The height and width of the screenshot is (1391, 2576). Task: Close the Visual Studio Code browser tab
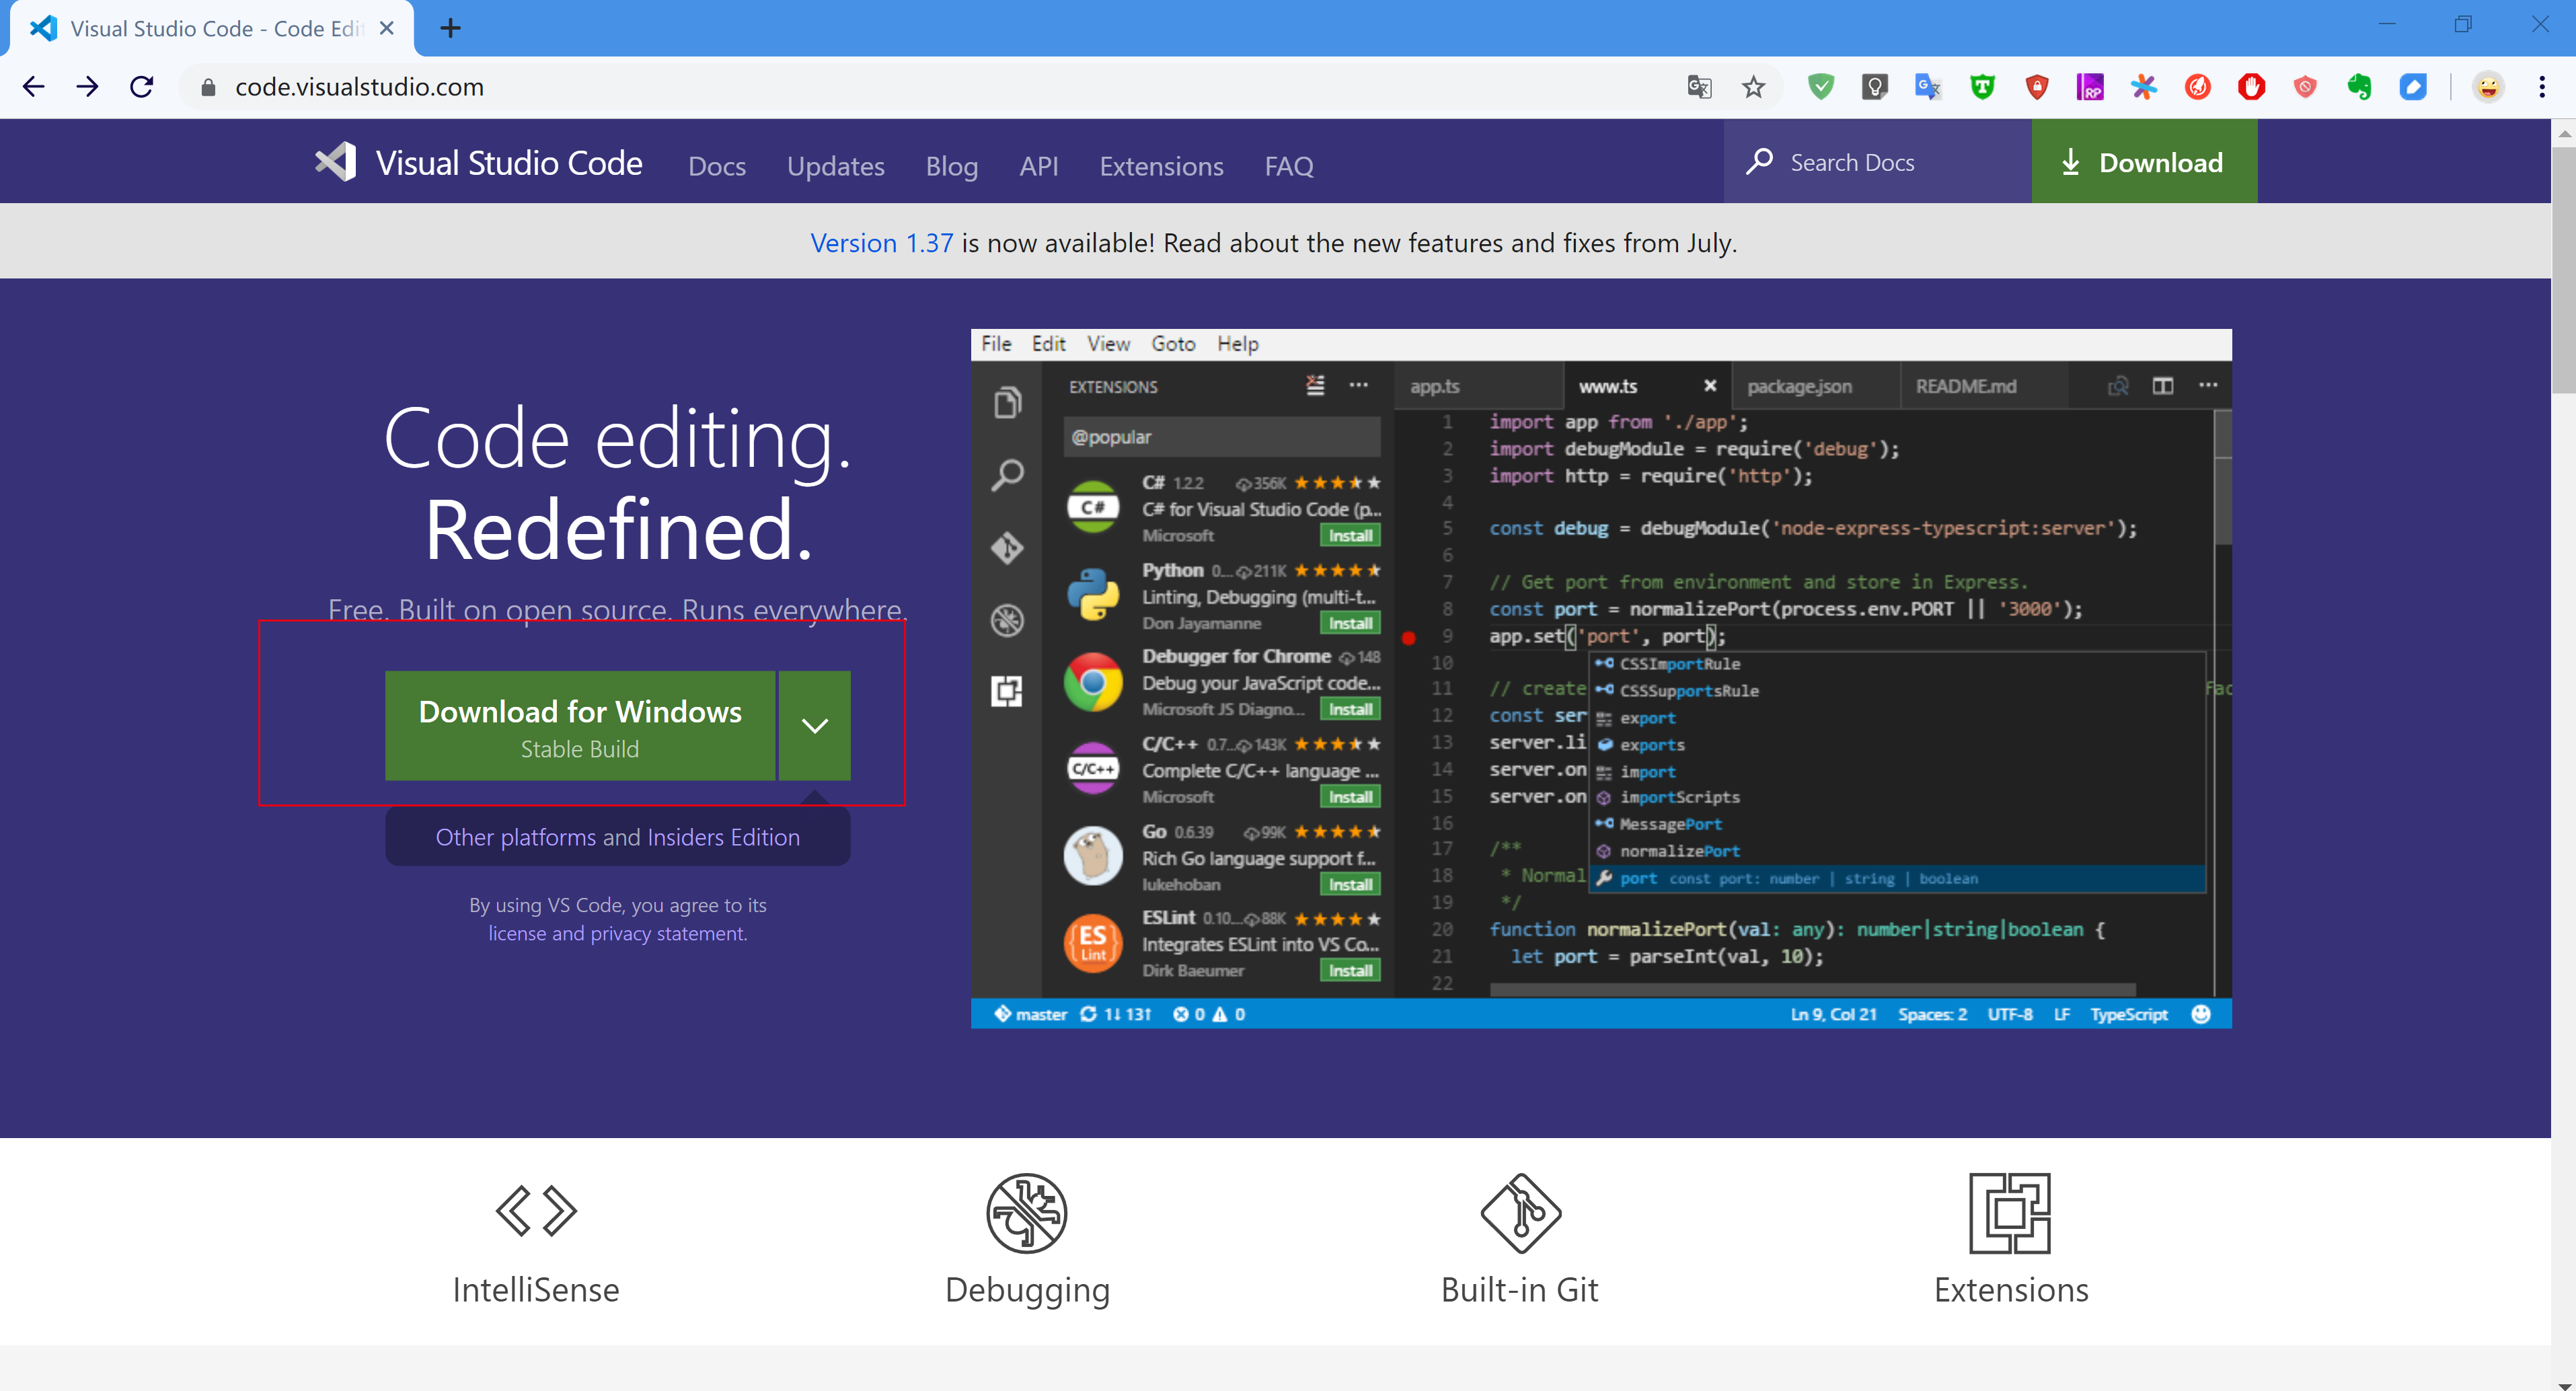[386, 28]
